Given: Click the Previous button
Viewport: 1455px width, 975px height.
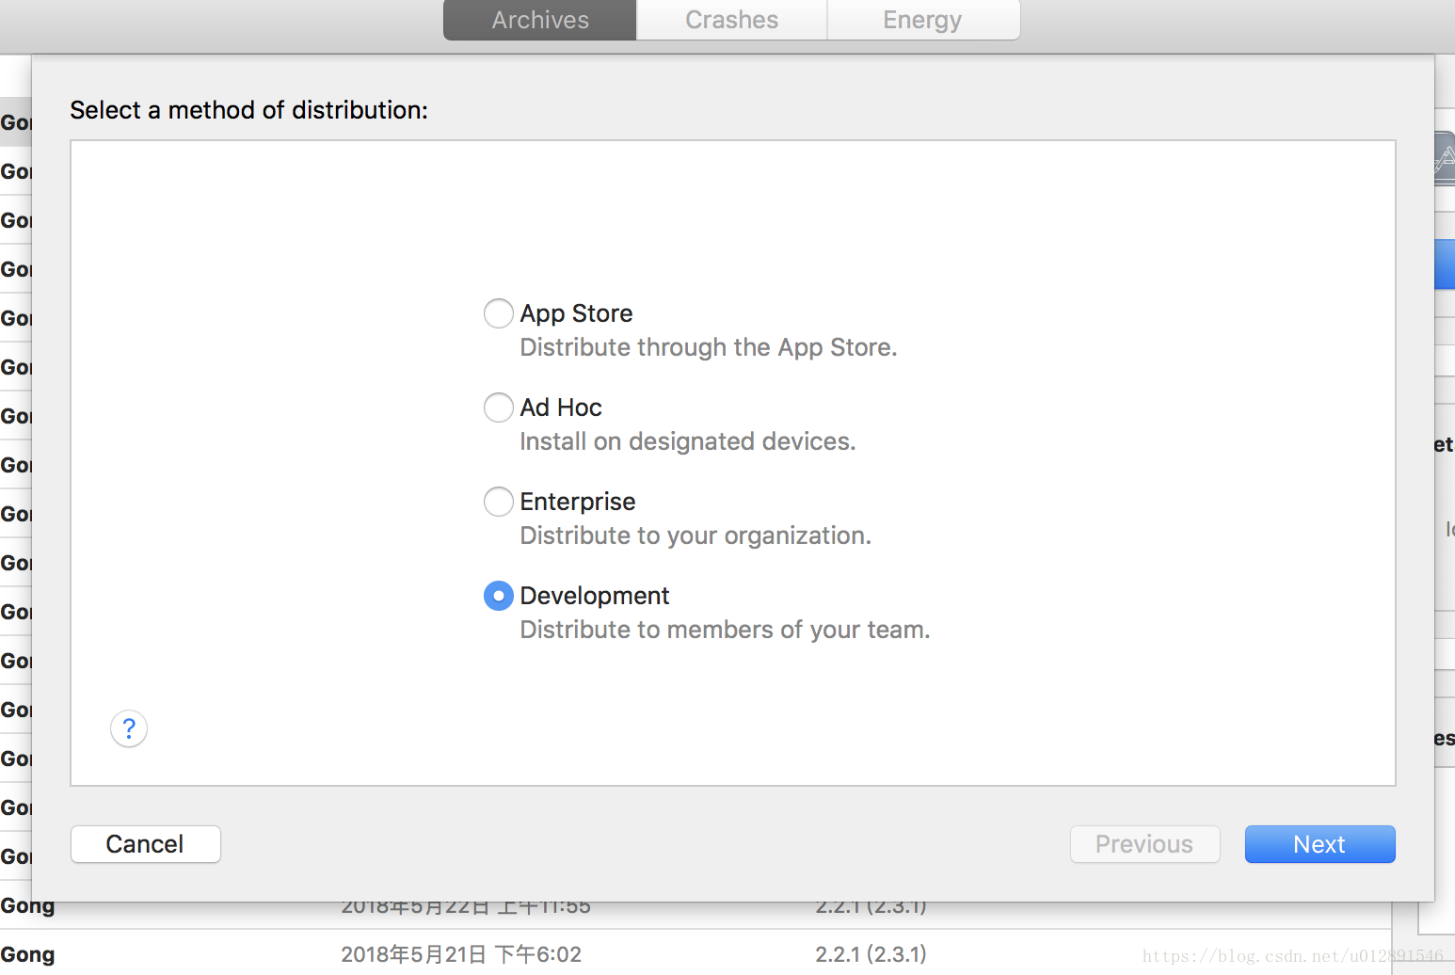Looking at the screenshot, I should click(x=1145, y=844).
